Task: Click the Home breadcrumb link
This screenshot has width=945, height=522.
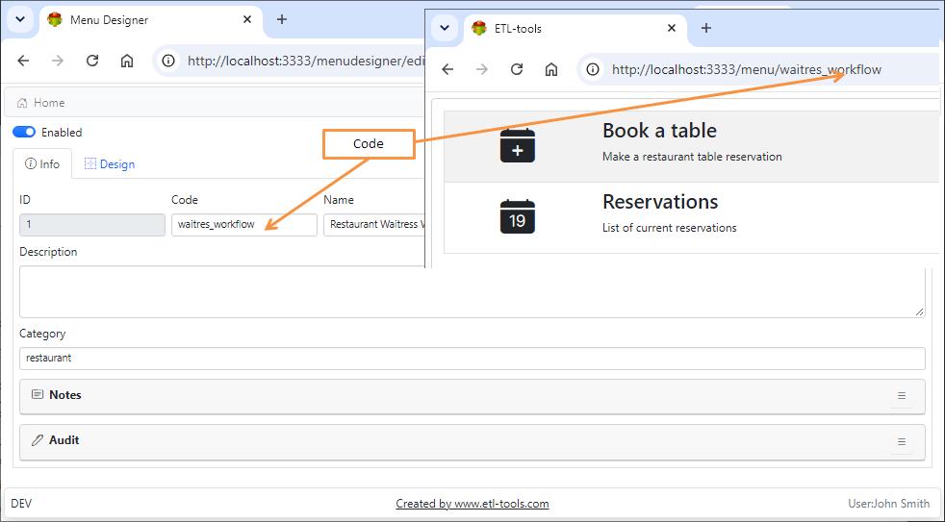Action: tap(41, 103)
